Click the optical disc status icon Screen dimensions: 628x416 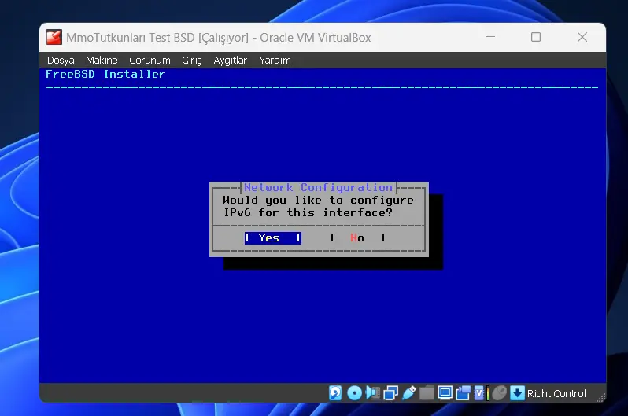(x=354, y=393)
